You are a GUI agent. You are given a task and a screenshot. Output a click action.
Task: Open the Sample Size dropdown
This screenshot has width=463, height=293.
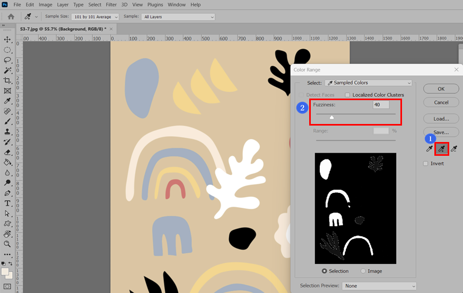(x=95, y=17)
